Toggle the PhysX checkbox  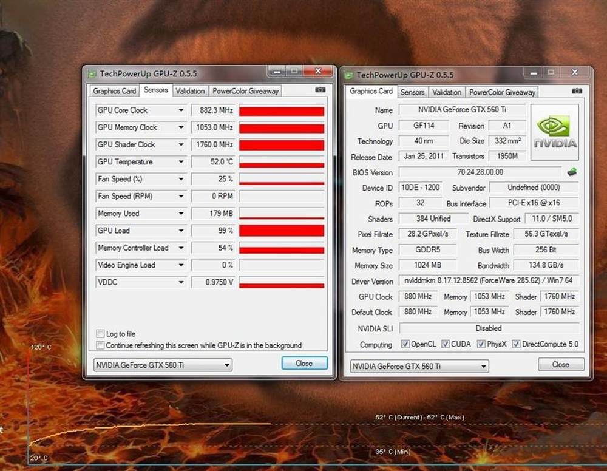[481, 344]
